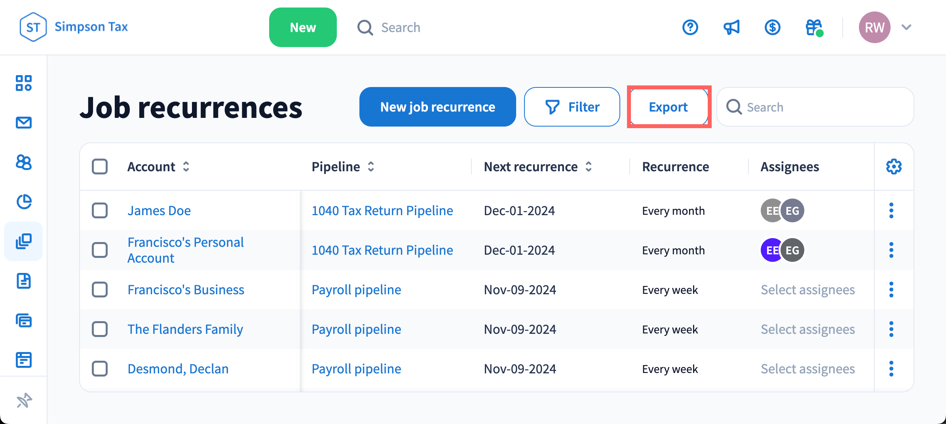Open the dollar sign billing icon

pos(772,27)
